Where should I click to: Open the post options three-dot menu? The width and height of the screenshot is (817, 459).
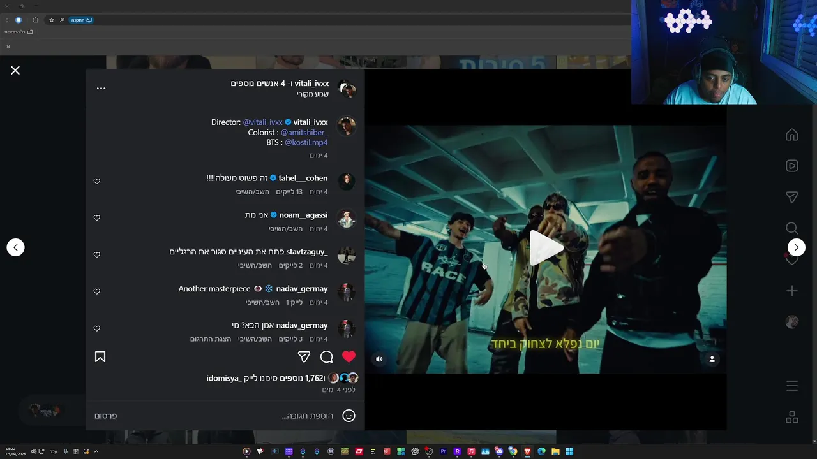[x=101, y=88]
